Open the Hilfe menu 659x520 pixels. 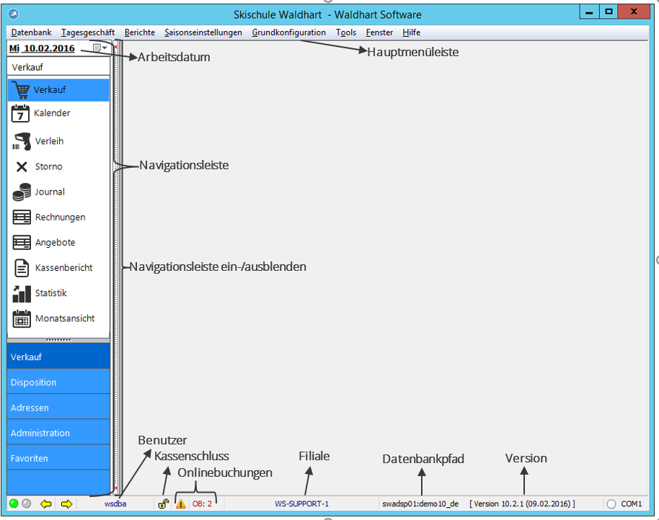(411, 32)
